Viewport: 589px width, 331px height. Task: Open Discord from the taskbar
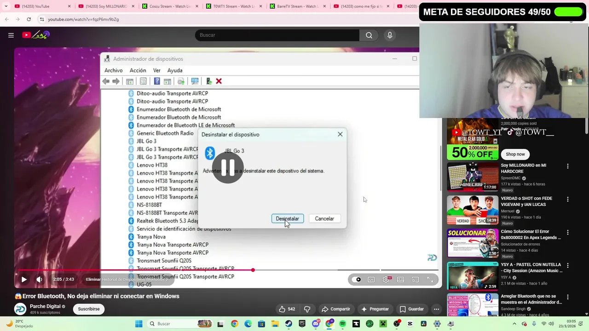point(316,324)
